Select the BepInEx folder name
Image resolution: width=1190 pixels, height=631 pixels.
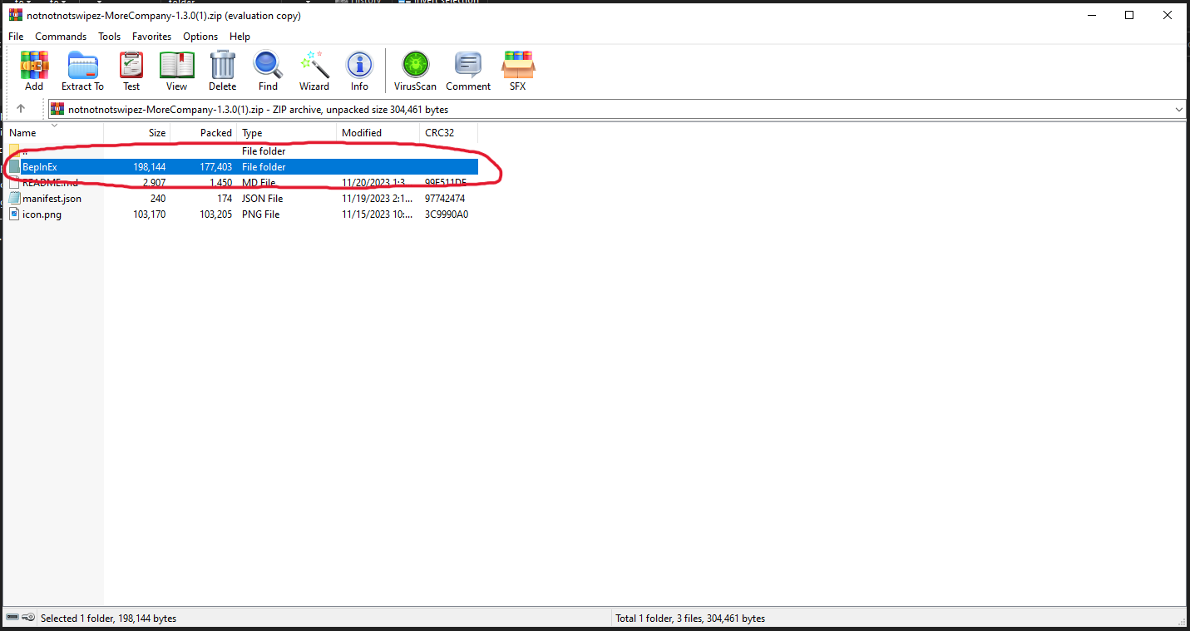(39, 167)
